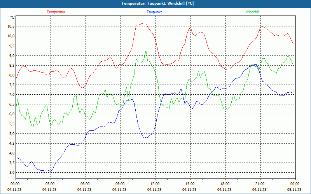
Task: Click the '04.11.23' date under 15:00
Action: click(189, 190)
